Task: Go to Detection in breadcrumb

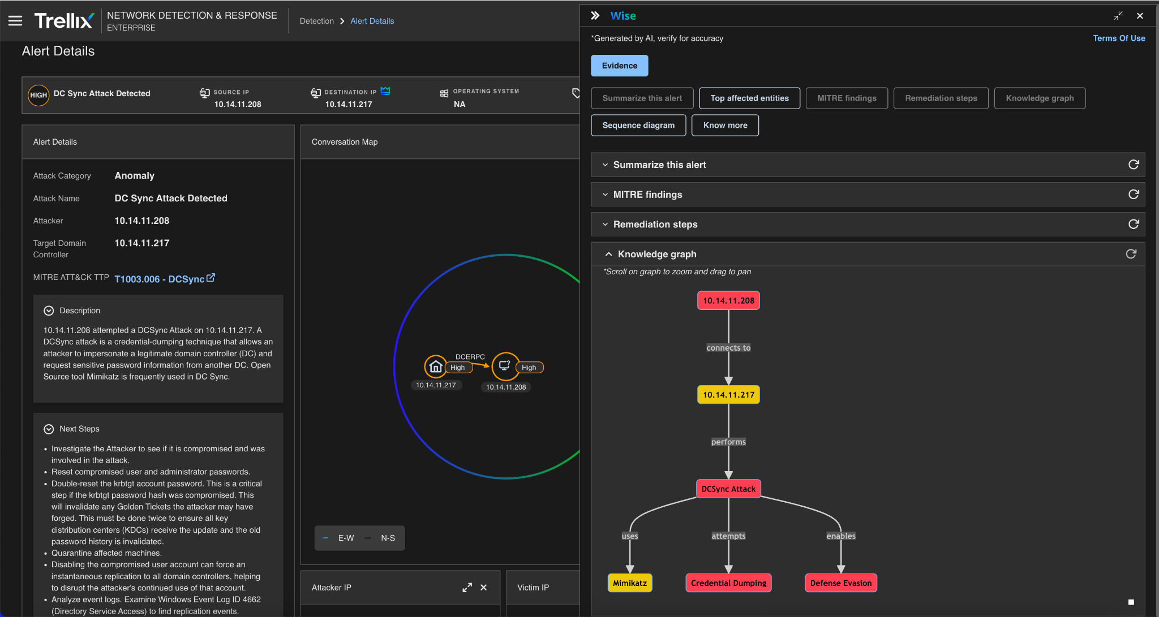Action: click(316, 21)
